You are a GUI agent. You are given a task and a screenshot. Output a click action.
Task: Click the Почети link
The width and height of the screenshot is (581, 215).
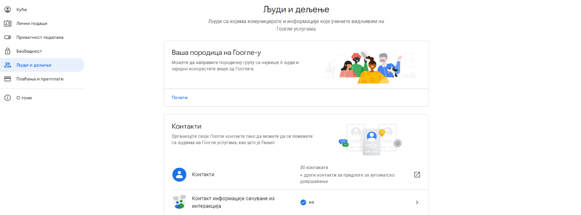tap(179, 97)
